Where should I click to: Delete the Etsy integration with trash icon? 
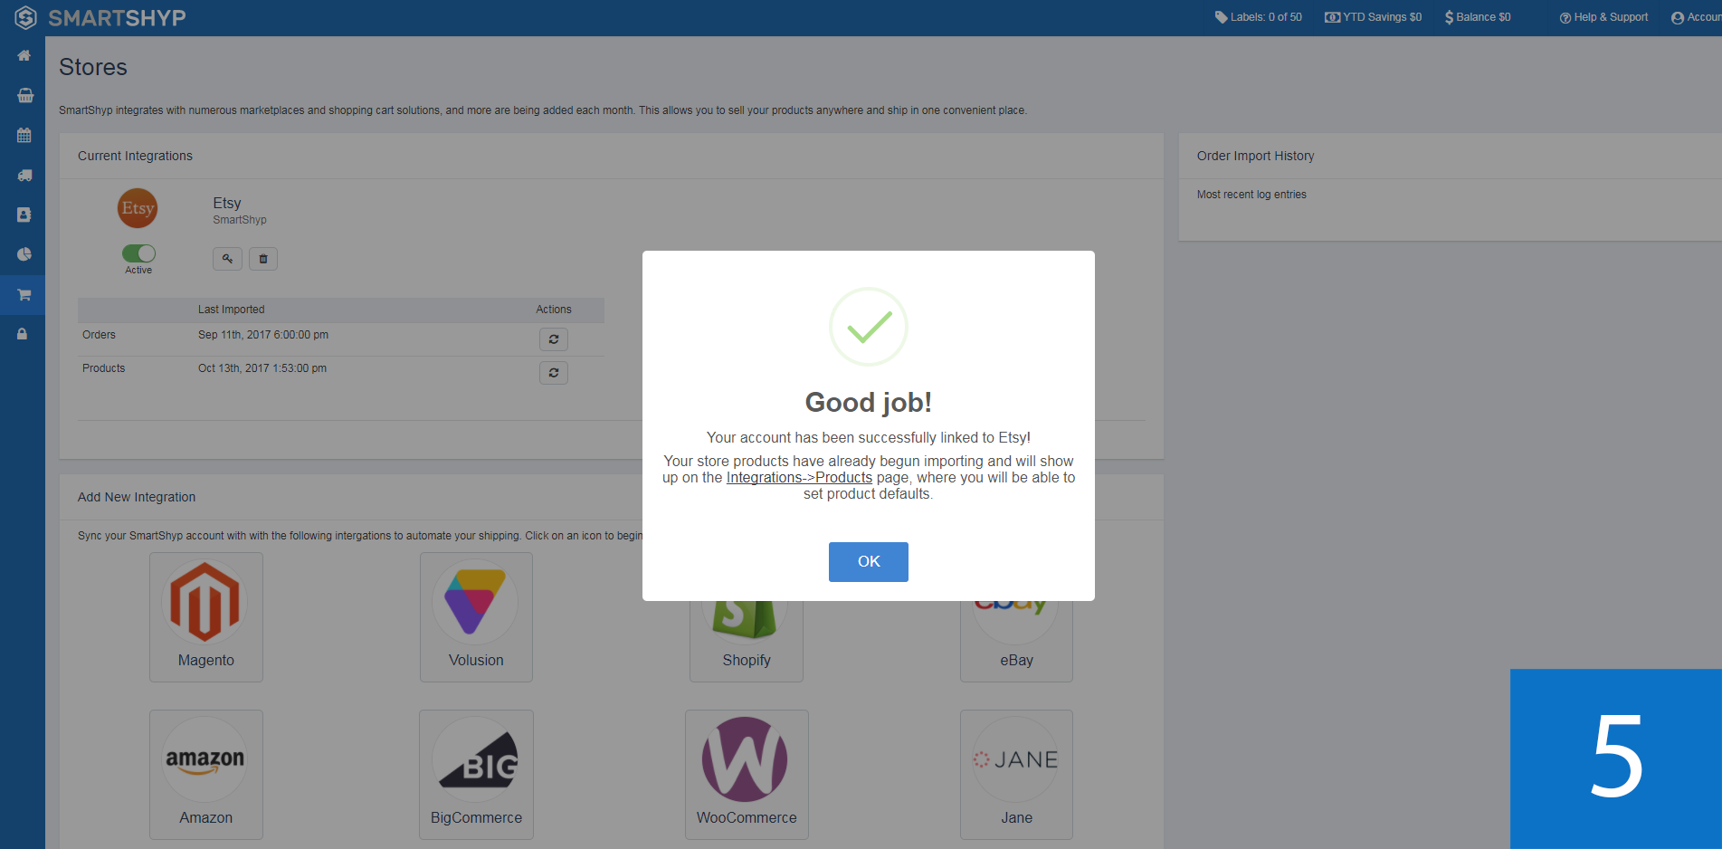tap(263, 259)
